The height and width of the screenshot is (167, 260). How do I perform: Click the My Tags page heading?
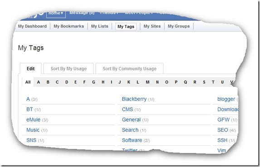point(31,48)
